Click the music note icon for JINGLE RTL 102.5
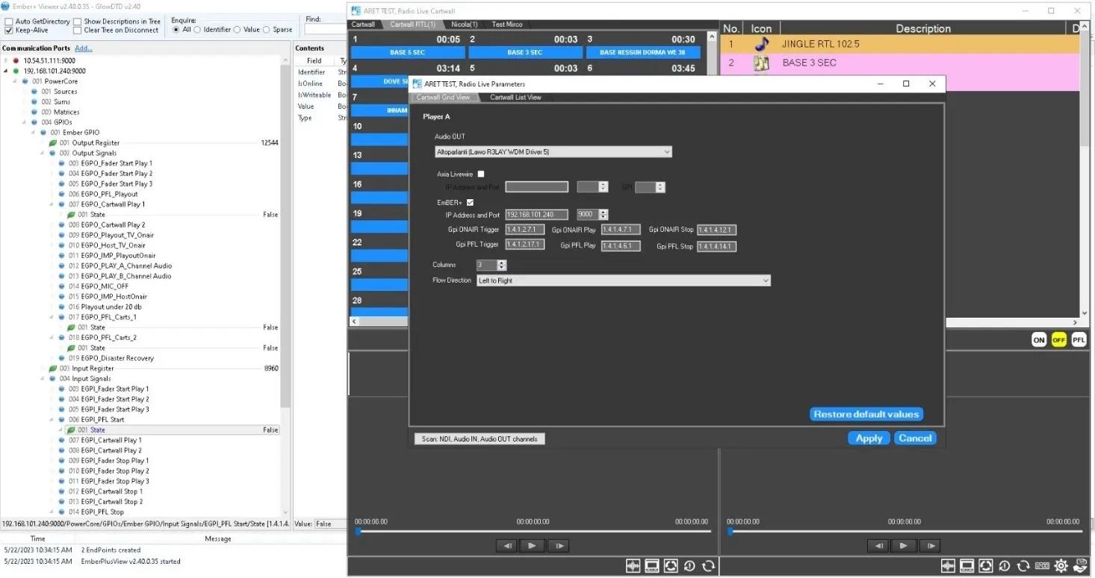The width and height of the screenshot is (1095, 578). coord(761,44)
